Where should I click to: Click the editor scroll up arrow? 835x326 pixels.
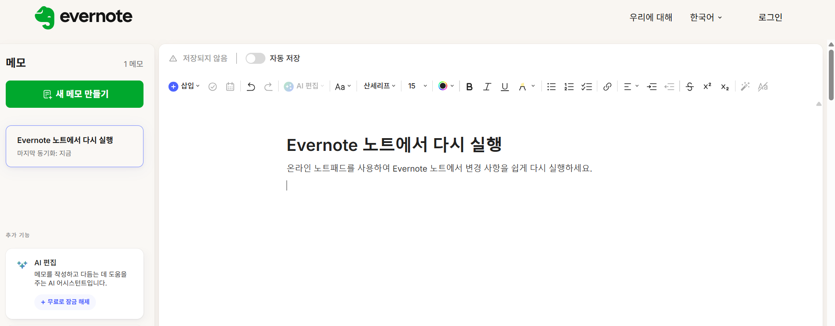pyautogui.click(x=819, y=104)
